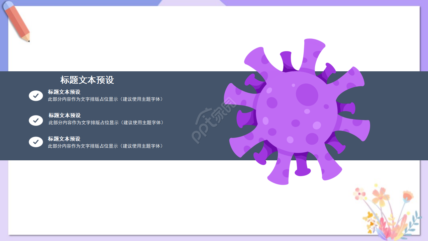Click the pencil's pink eraser tip
Image resolution: width=428 pixels, height=241 pixels.
click(8, 6)
